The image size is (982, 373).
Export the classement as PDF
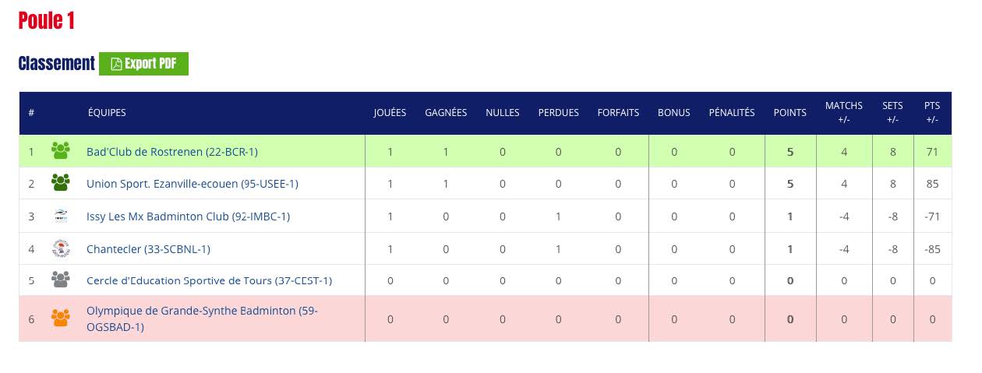[x=143, y=64]
